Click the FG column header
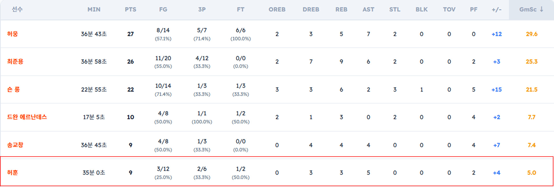 [163, 9]
